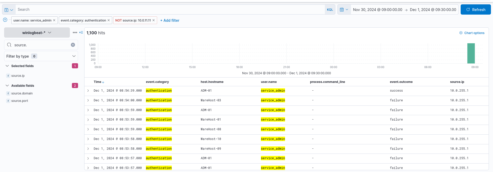The image size is (493, 172).
Task: Click the field search input box
Action: pos(41,45)
